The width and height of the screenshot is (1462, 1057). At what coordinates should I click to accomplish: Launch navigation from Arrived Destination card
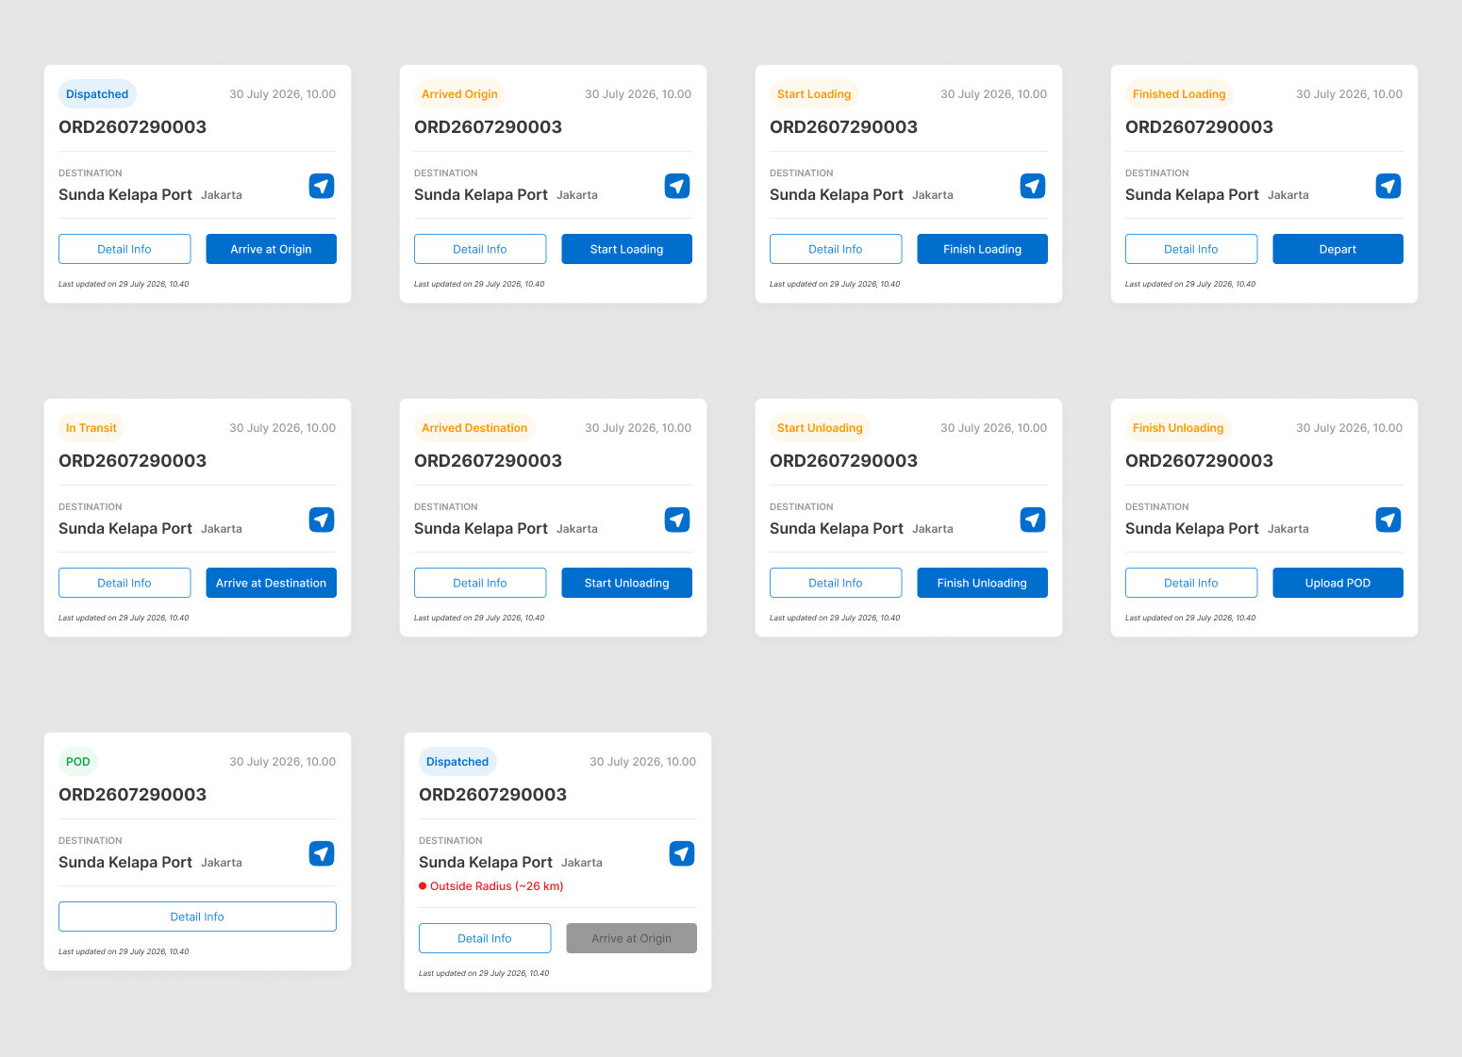677,520
